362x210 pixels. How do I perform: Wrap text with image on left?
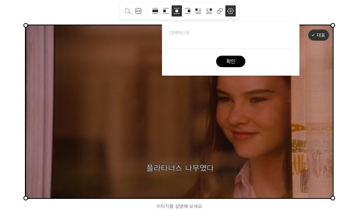[198, 11]
